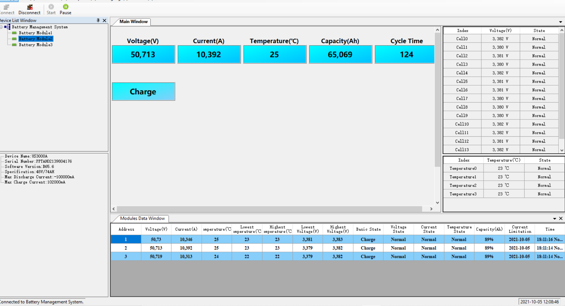Image resolution: width=565 pixels, height=306 pixels.
Task: Click the Main Window horizontal scrollbar thumb
Action: [x=269, y=209]
